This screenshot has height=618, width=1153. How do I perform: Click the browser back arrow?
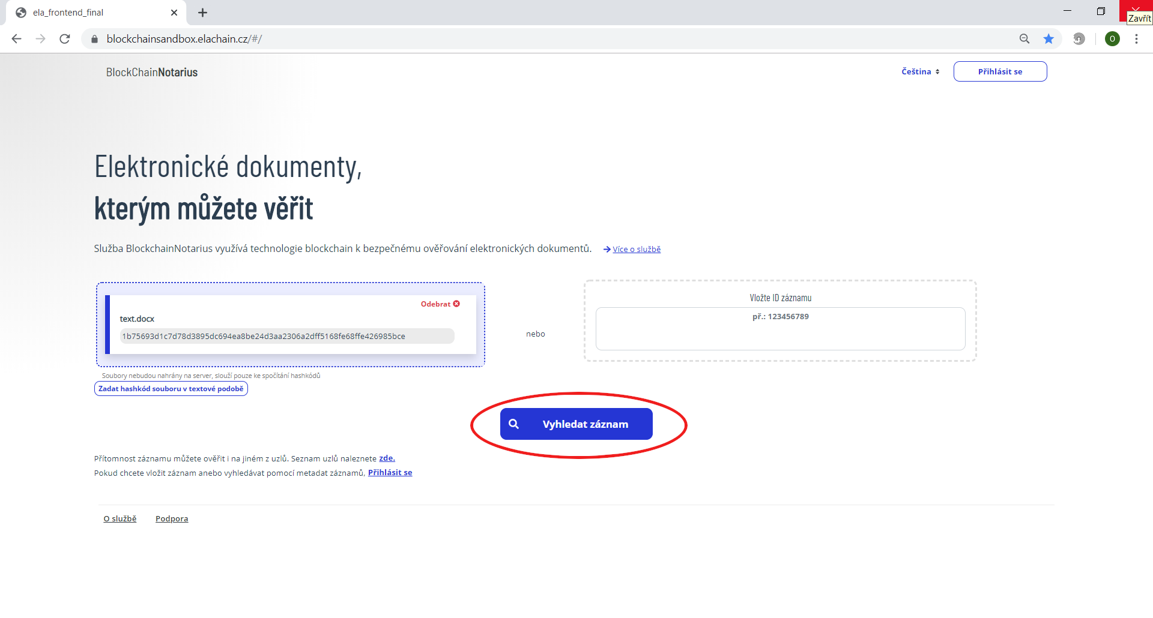[x=17, y=39]
